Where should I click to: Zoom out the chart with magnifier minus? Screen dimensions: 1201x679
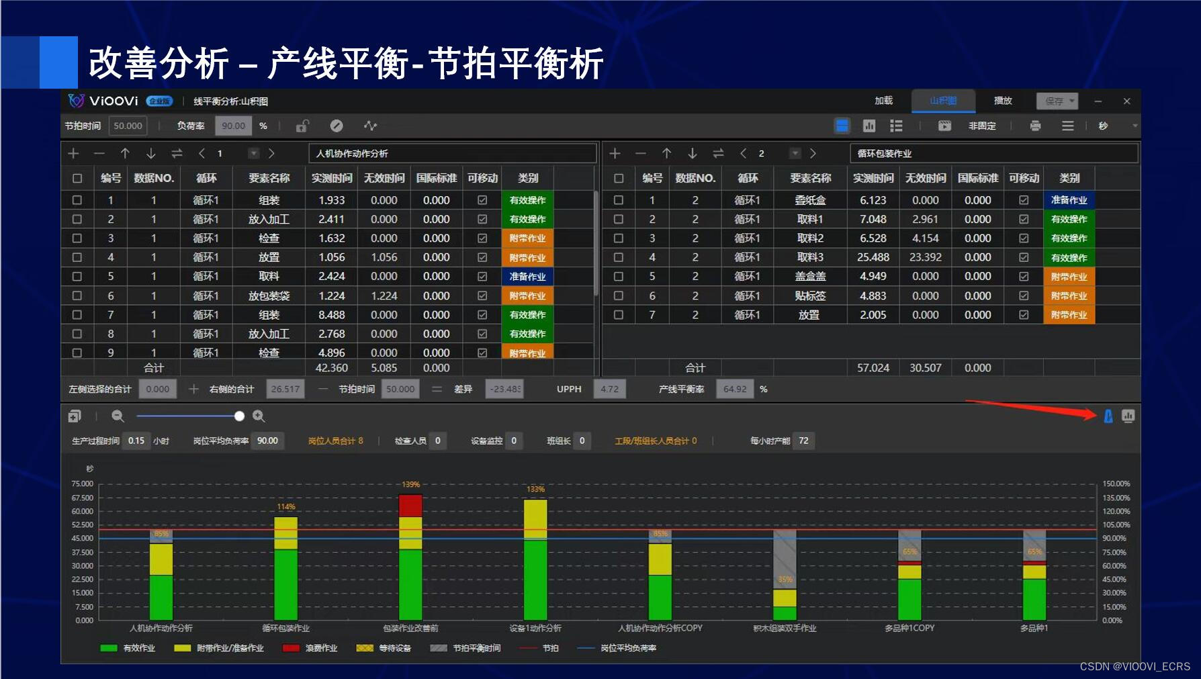(118, 416)
